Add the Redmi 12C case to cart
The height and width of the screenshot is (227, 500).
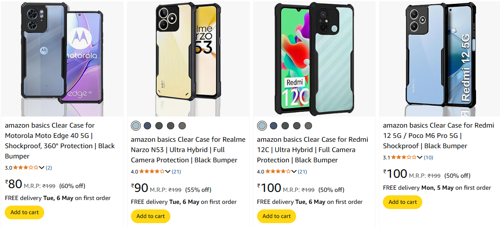277,216
